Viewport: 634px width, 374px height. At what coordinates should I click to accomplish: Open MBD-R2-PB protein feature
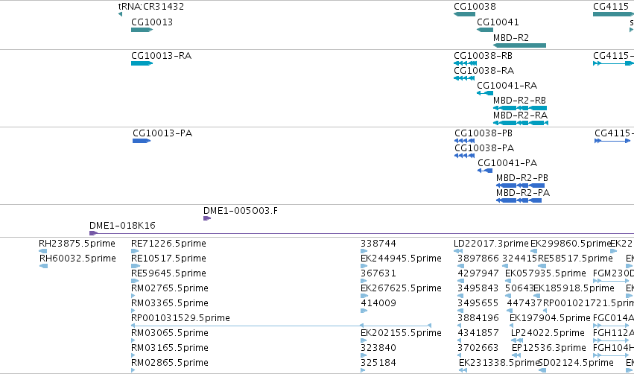point(520,186)
